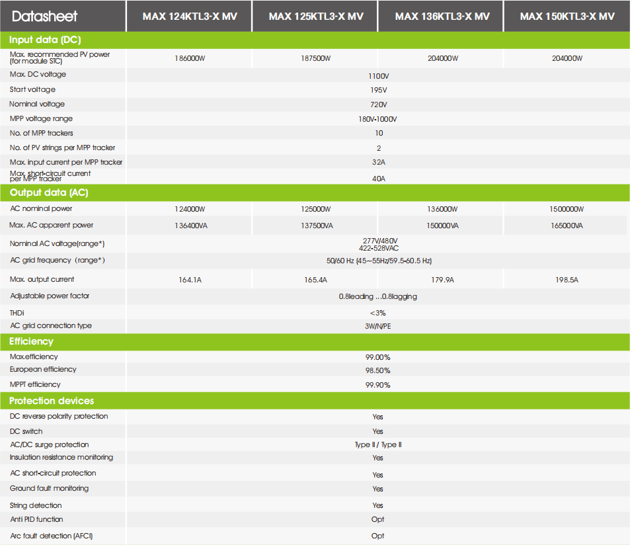Click the Insulation resistance monitoring label
This screenshot has width=632, height=545.
coord(61,457)
